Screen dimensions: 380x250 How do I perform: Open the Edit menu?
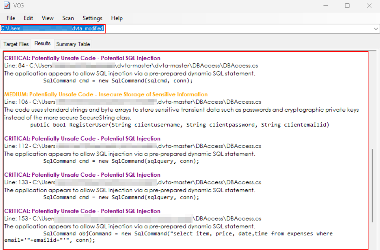click(28, 18)
